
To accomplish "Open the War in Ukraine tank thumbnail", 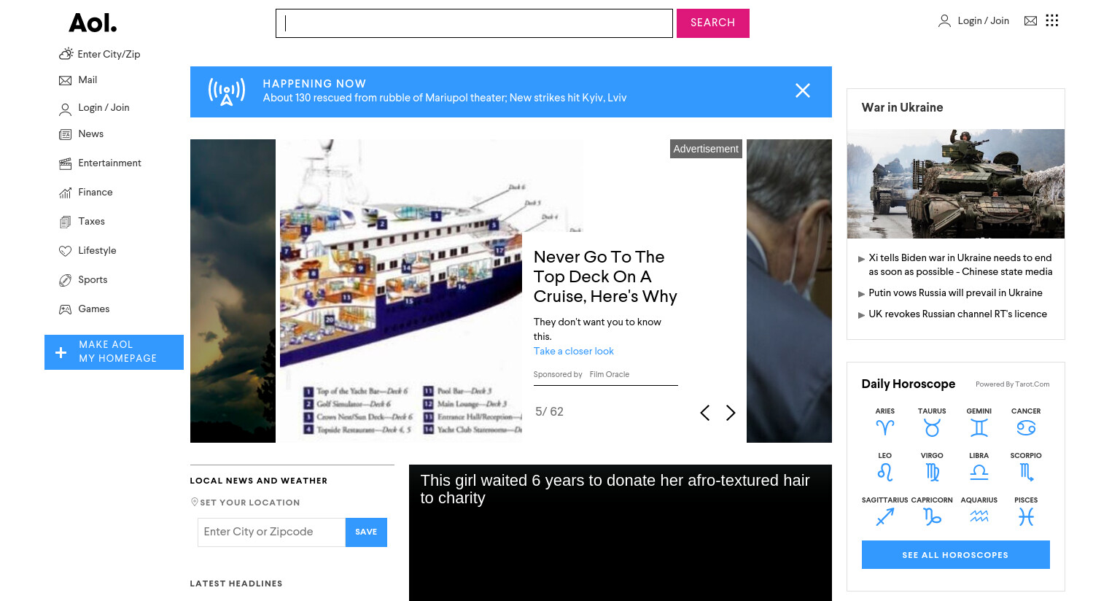I will click(956, 184).
